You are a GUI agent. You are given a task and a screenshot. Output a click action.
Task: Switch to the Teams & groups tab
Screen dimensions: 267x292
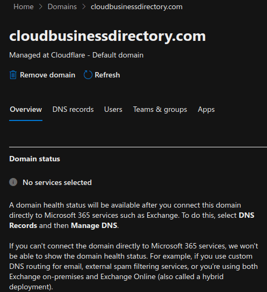click(160, 110)
